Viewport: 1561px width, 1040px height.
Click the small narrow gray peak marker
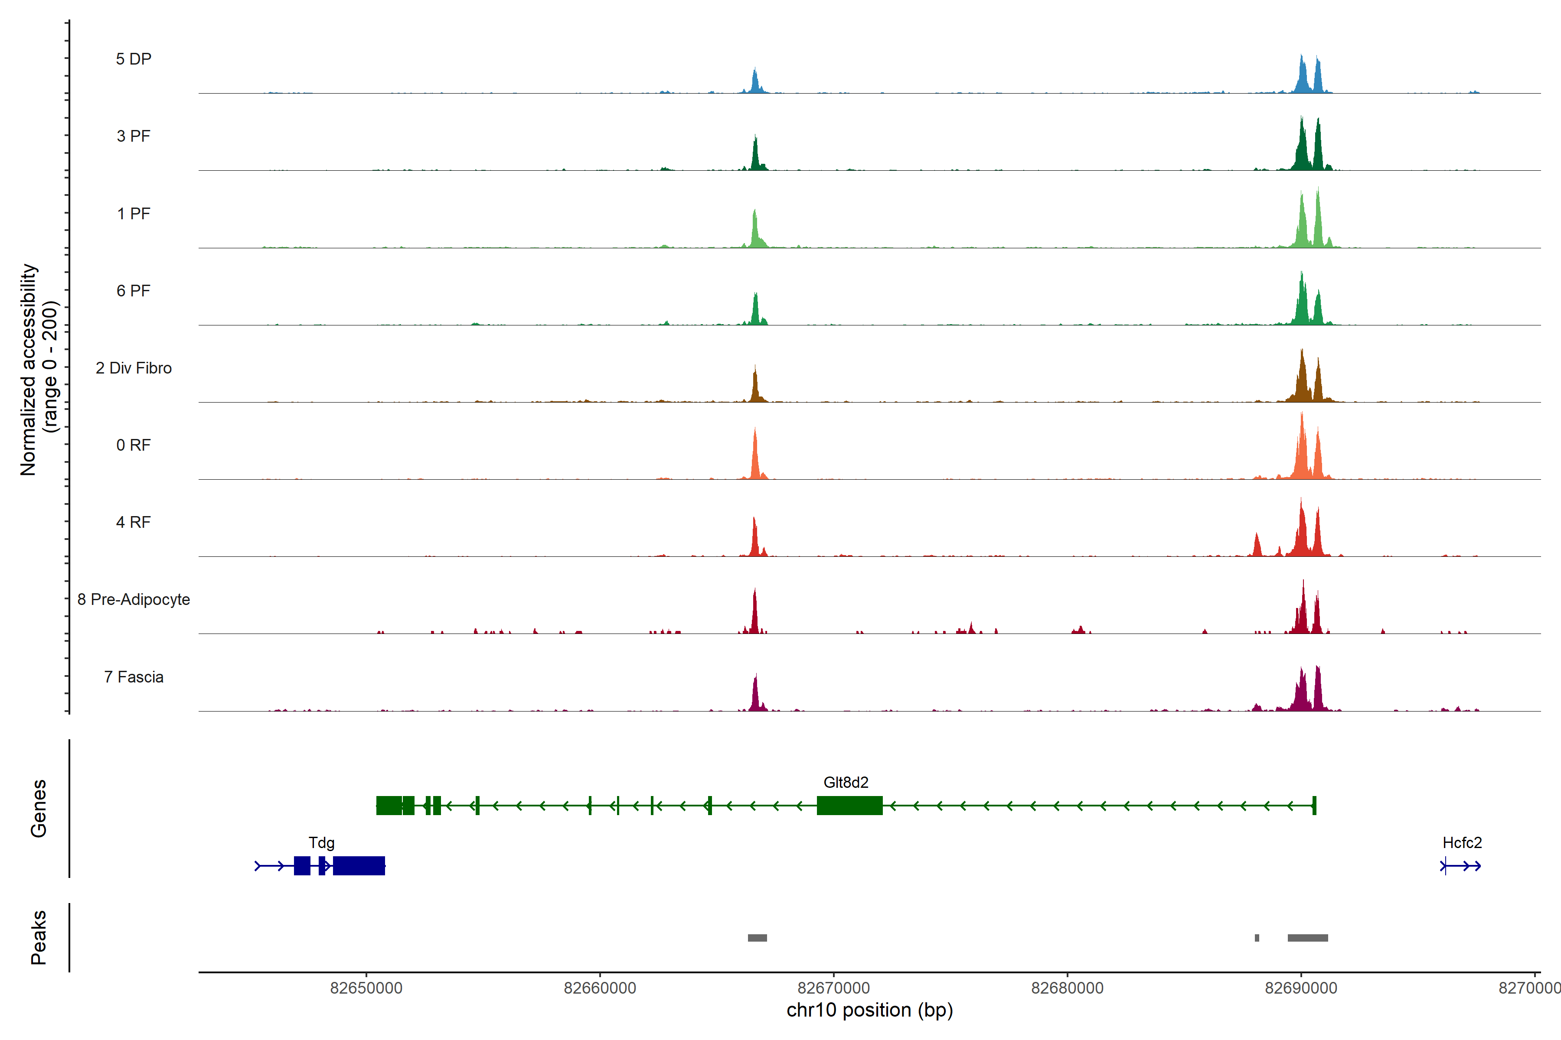[1257, 938]
